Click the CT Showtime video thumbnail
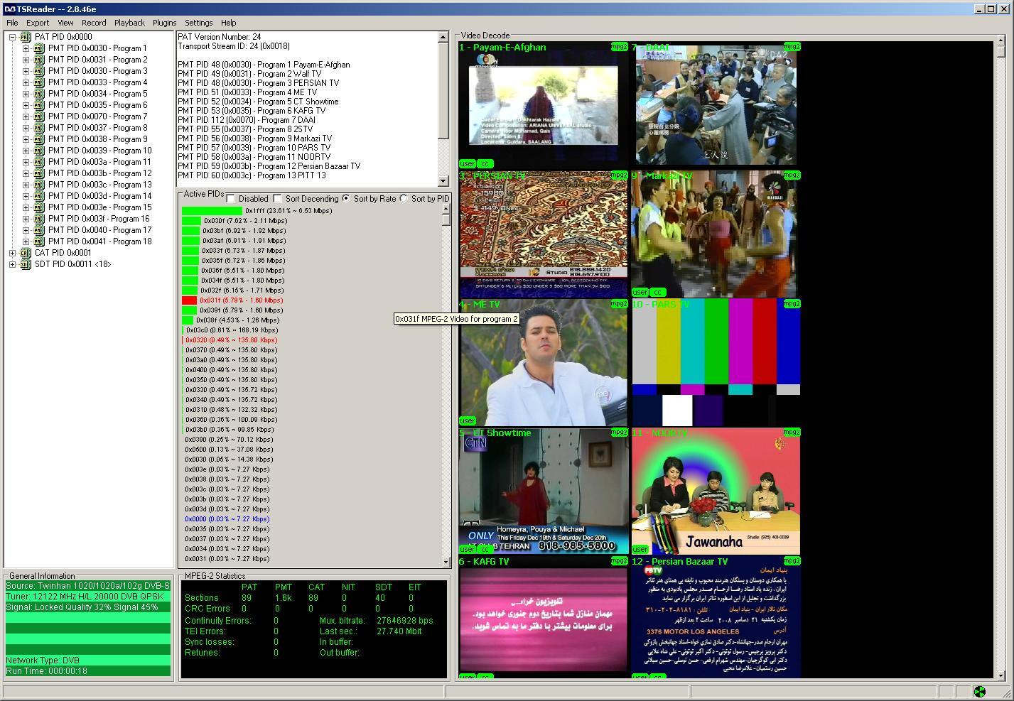 [543, 491]
